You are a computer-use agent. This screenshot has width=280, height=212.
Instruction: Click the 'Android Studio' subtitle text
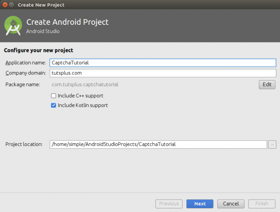click(x=43, y=31)
